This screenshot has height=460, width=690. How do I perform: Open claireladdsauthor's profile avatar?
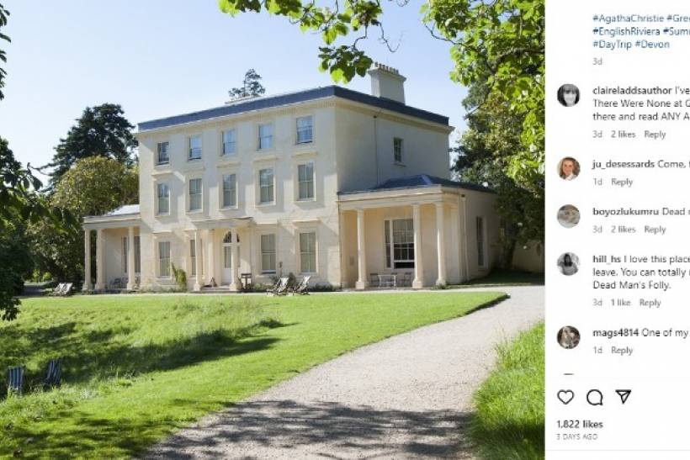(569, 95)
